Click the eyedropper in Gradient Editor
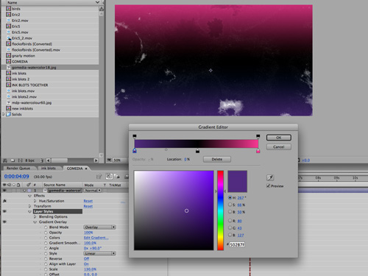This screenshot has height=276, width=368. point(270,177)
